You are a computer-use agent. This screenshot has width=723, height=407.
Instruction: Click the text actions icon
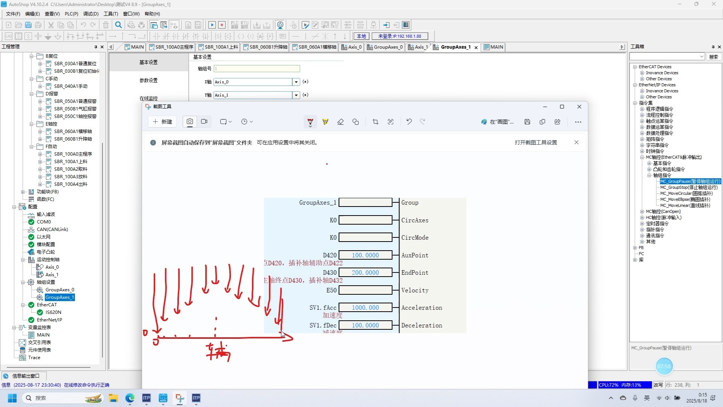(390, 122)
